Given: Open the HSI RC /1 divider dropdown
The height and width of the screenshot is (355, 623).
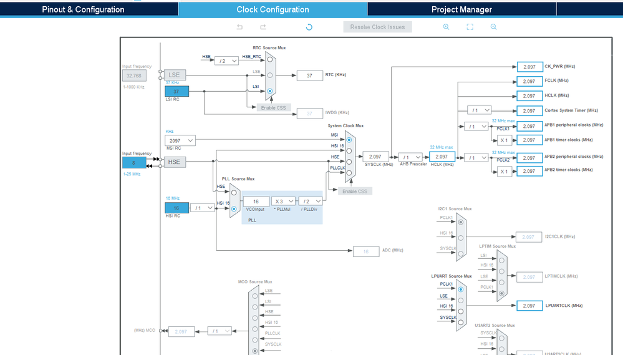Looking at the screenshot, I should pos(202,208).
